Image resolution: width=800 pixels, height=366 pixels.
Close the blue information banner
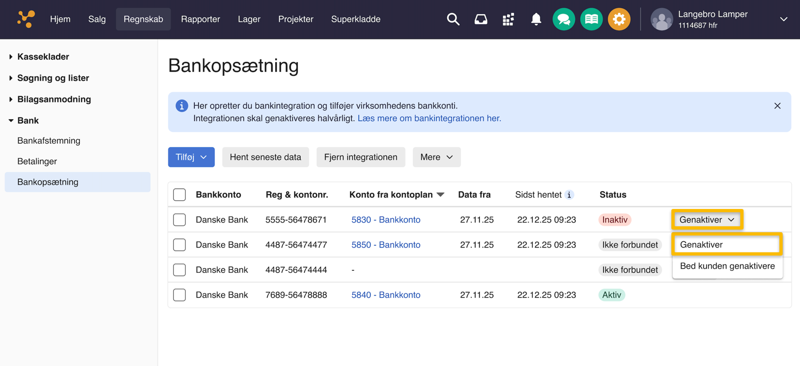pos(778,106)
